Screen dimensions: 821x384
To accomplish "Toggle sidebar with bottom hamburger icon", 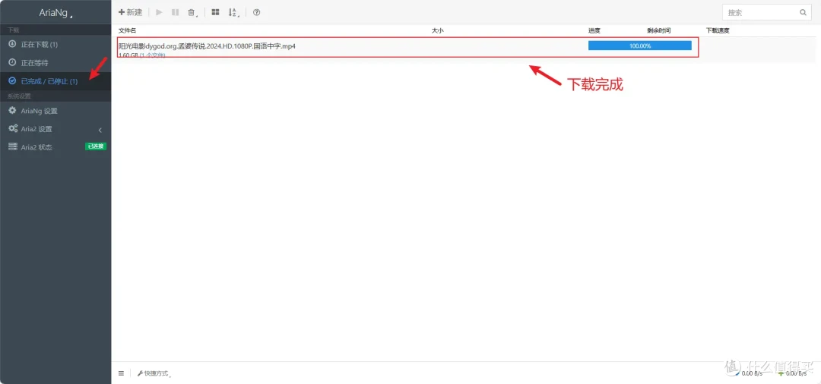I will point(121,373).
